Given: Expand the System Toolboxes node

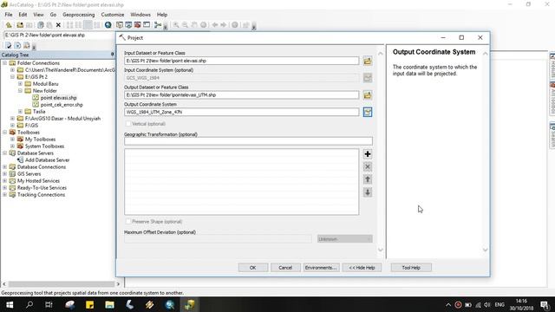Looking at the screenshot, I should (x=13, y=146).
